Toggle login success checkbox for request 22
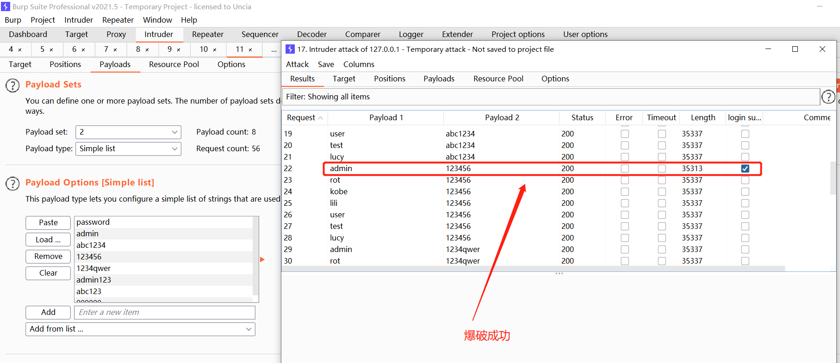This screenshot has height=363, width=840. point(745,168)
